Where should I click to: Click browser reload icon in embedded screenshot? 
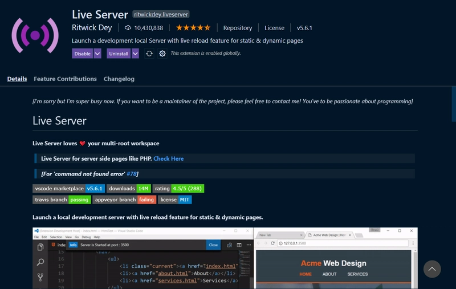tap(272, 243)
